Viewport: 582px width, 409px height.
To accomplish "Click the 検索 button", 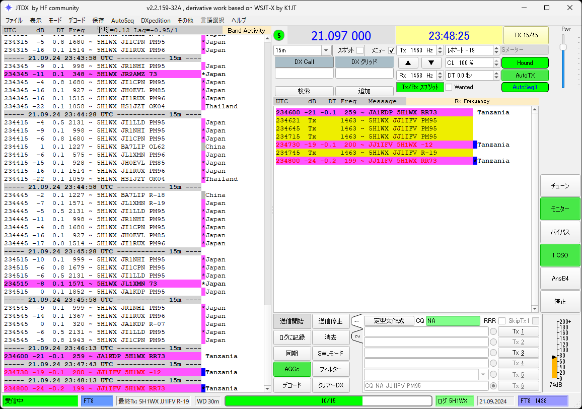I will coord(304,91).
